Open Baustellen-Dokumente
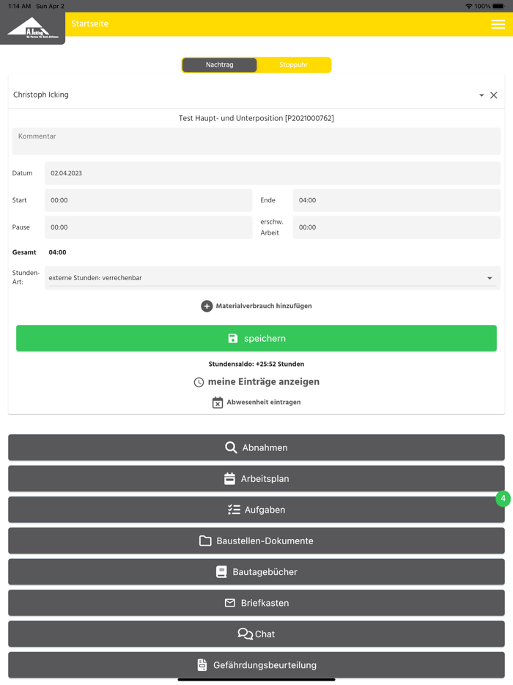 (256, 541)
